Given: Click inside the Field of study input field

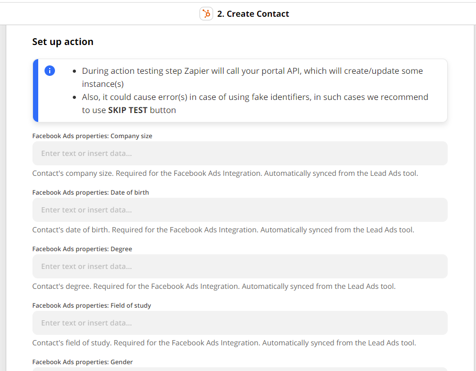Looking at the screenshot, I should coord(240,323).
